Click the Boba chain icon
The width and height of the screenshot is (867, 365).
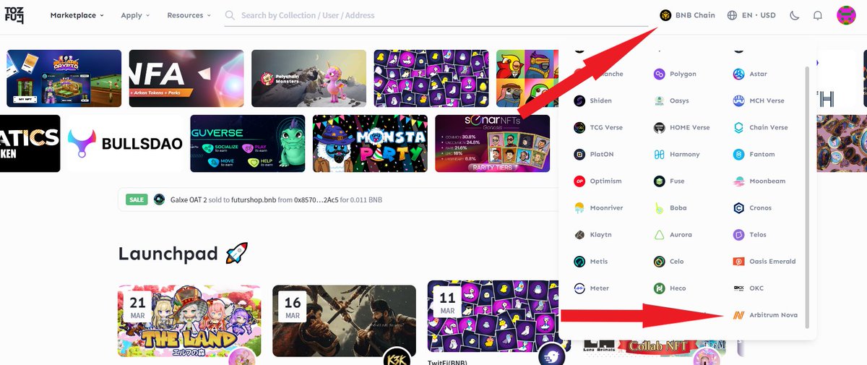click(x=659, y=207)
